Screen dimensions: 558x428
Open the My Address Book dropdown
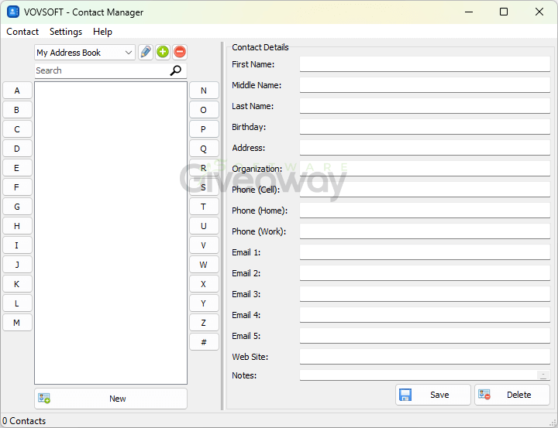click(x=84, y=53)
